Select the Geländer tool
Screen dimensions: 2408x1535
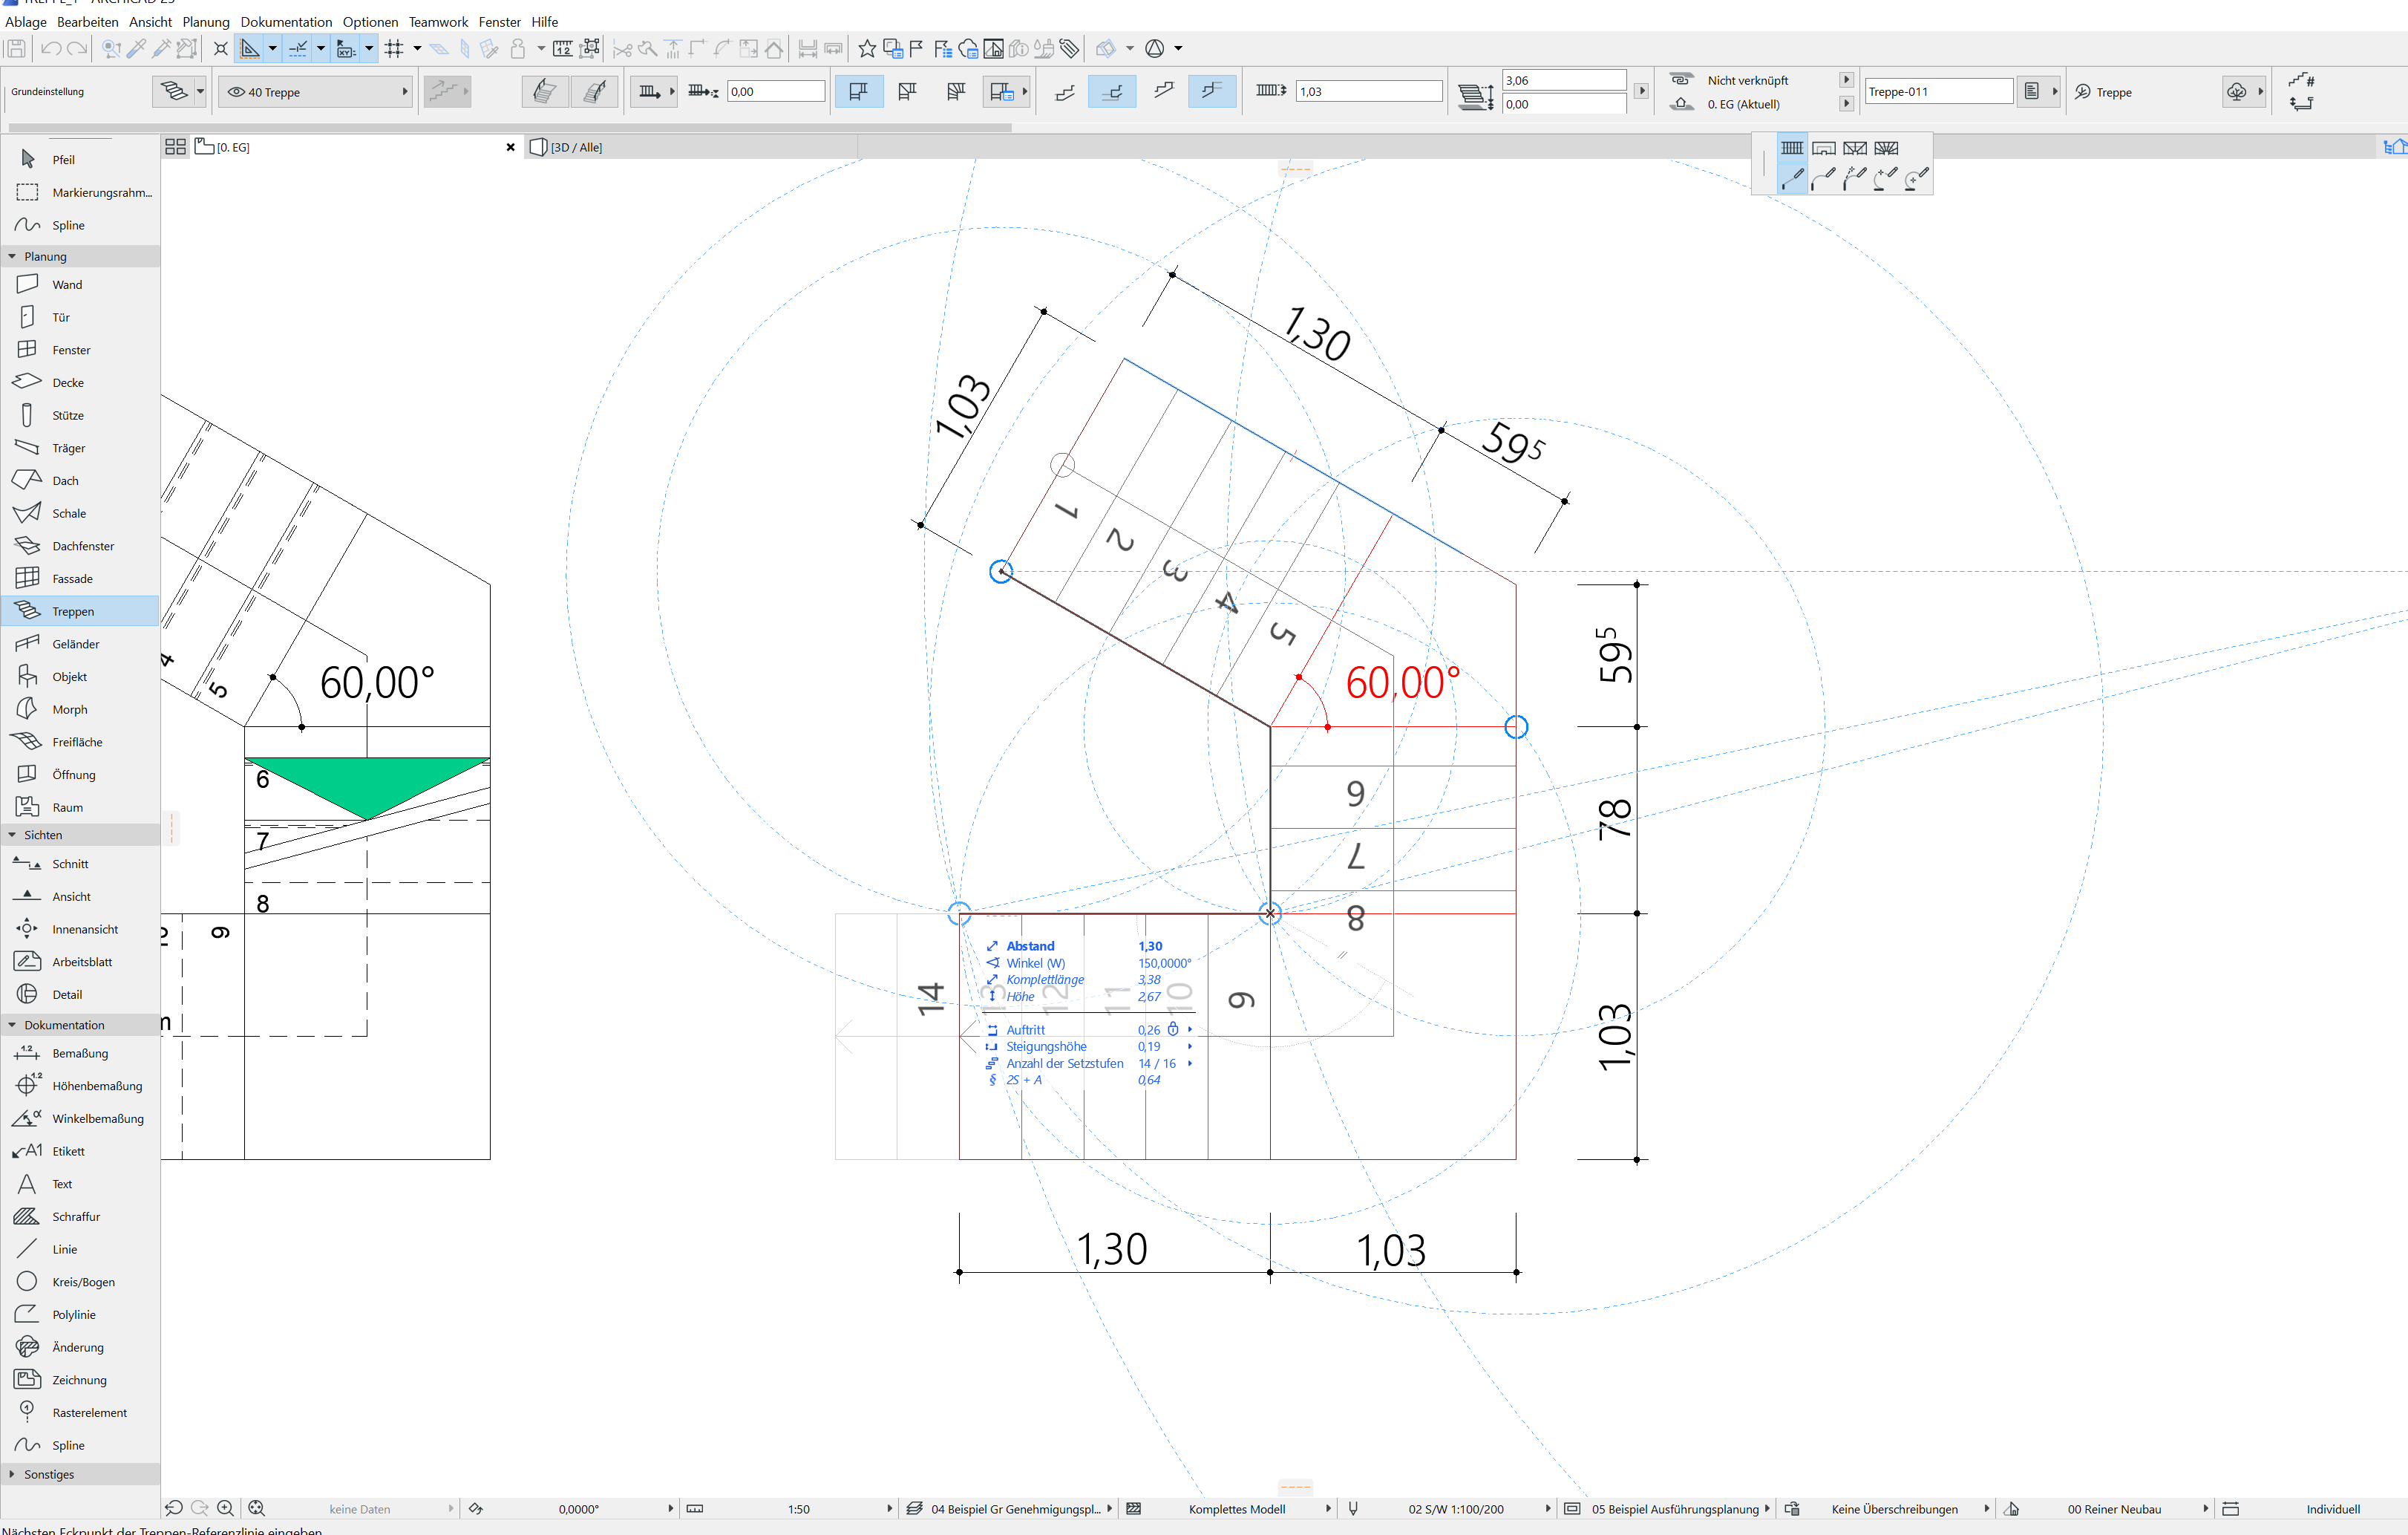point(75,645)
